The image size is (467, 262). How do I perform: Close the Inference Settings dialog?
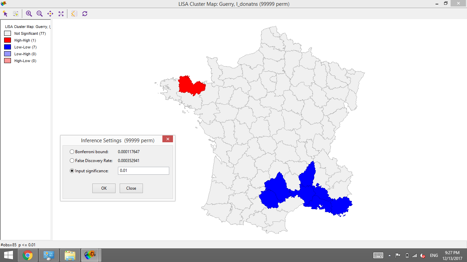[131, 188]
